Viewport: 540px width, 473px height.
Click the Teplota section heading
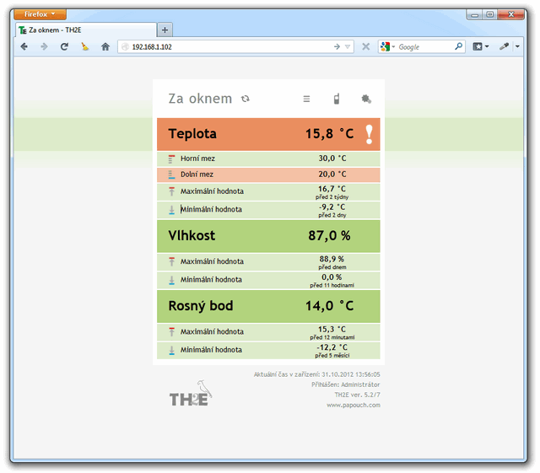pos(192,134)
